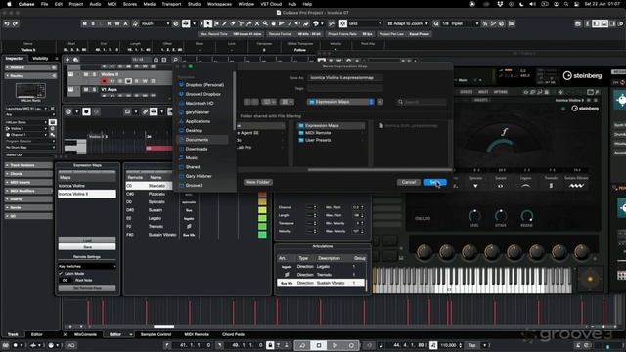Open the Project menu

click(x=76, y=4)
